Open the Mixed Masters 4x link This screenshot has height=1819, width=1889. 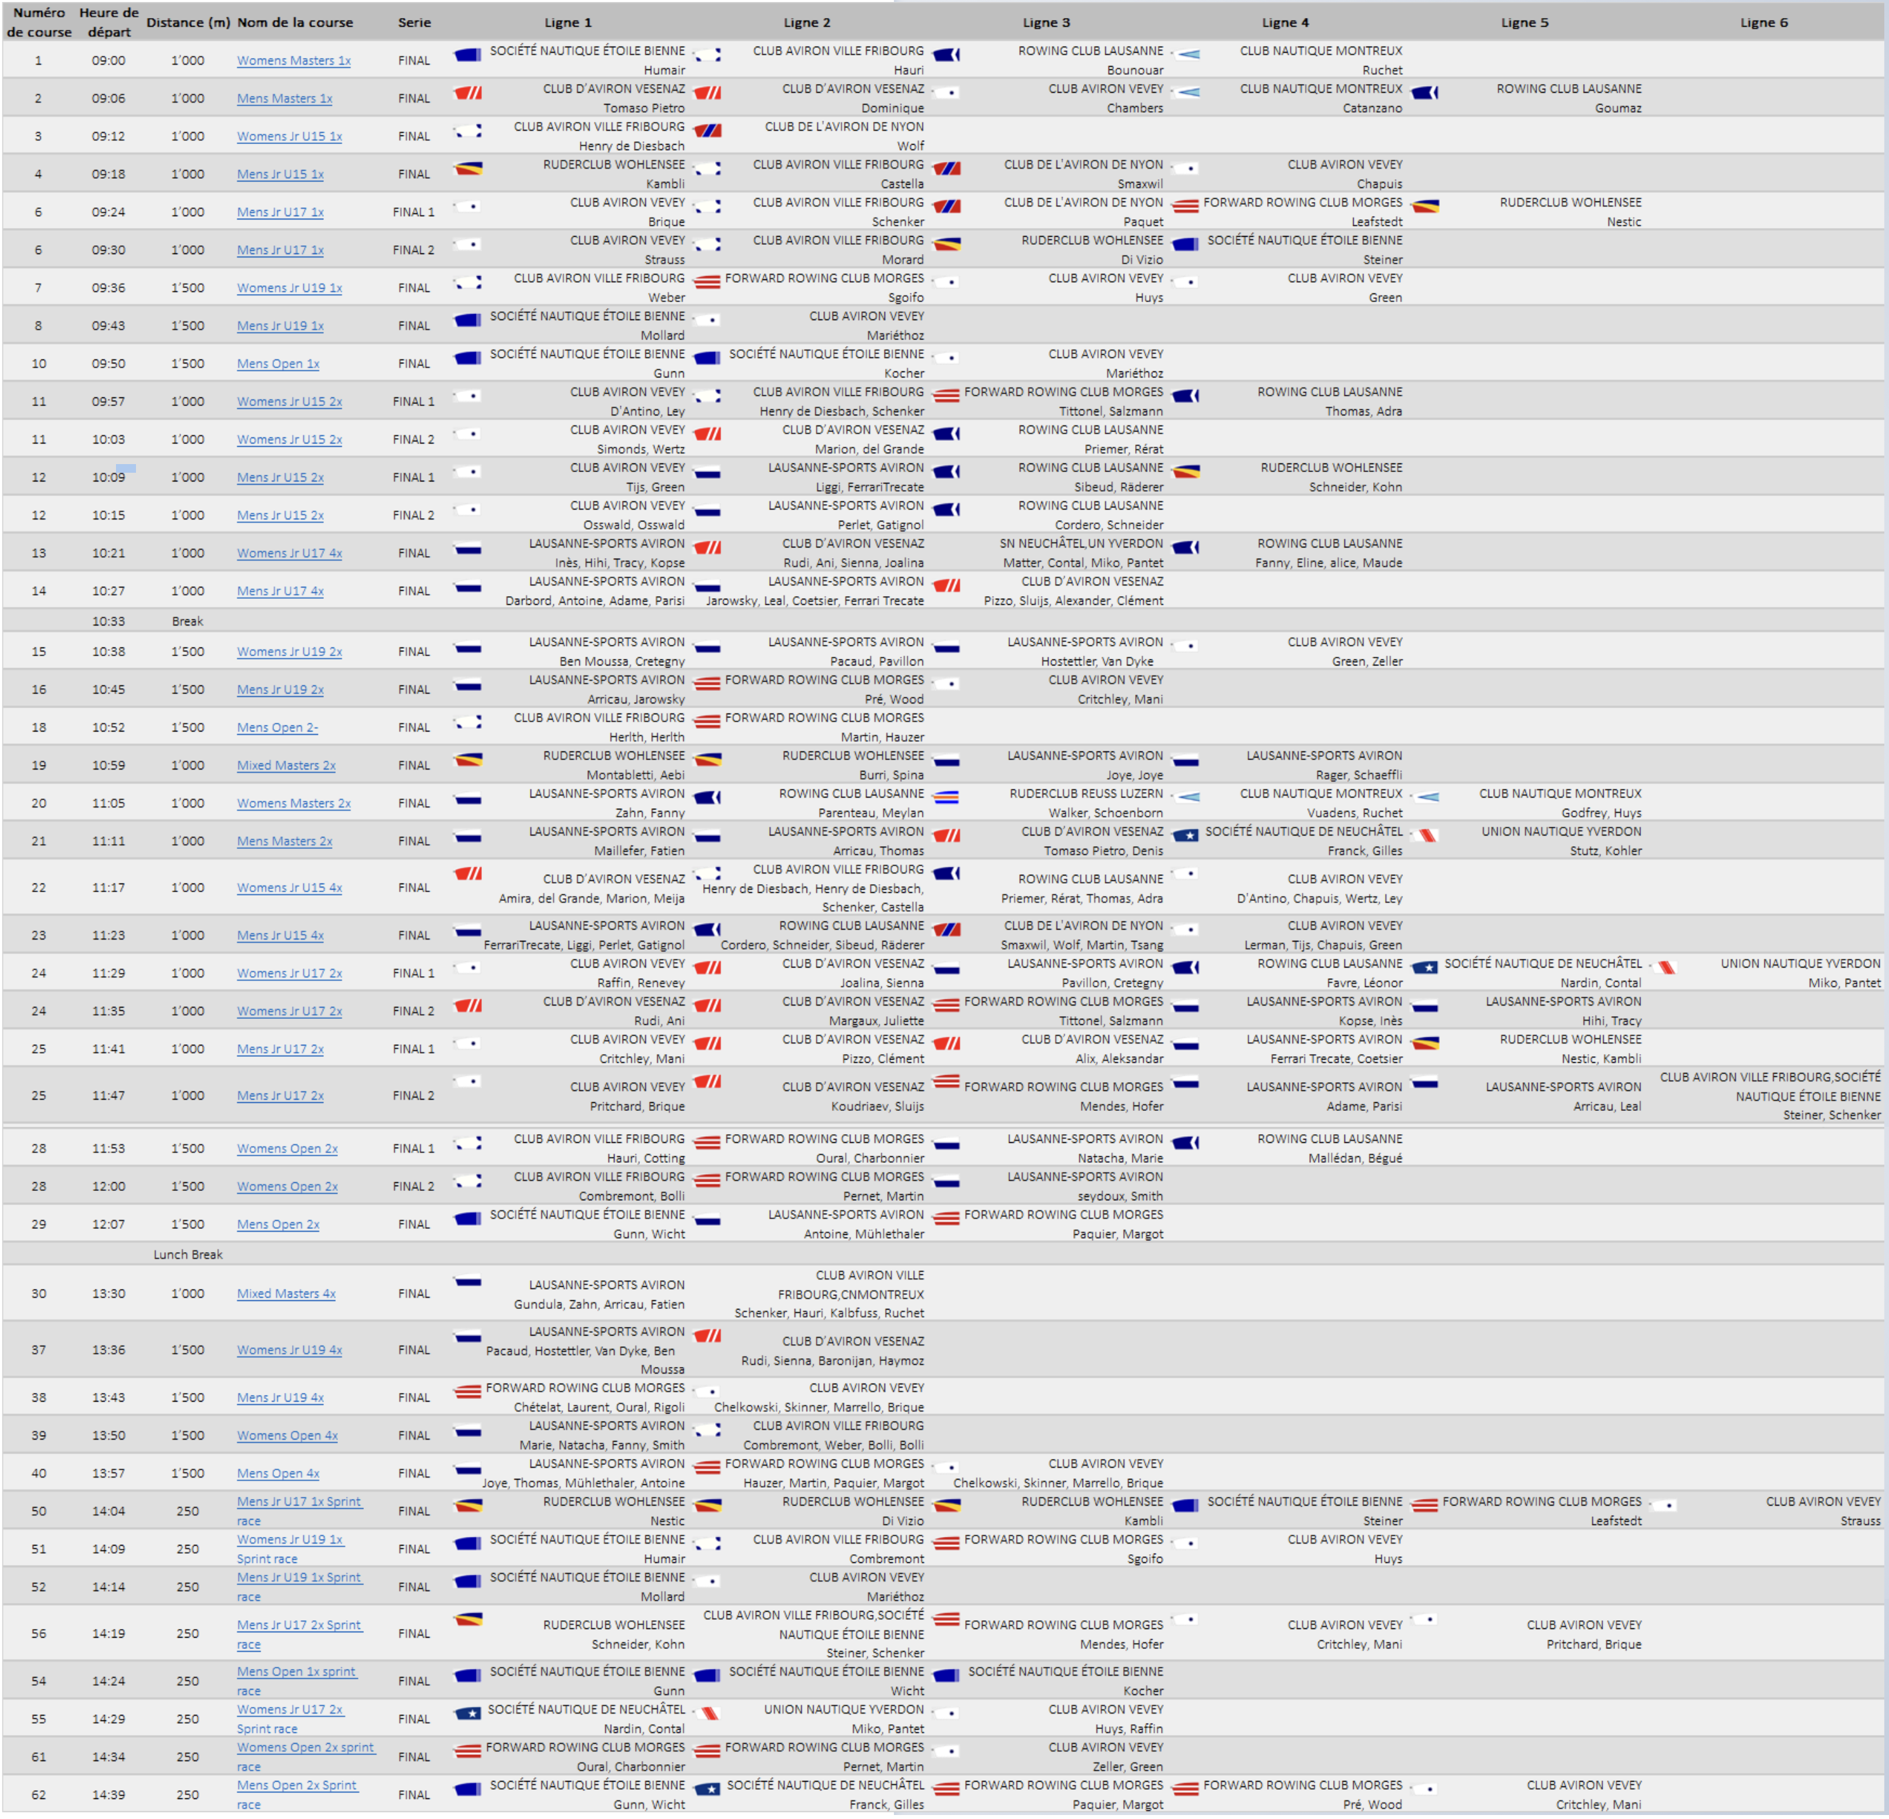click(x=286, y=1295)
